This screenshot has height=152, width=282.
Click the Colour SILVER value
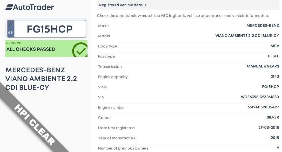(273, 117)
